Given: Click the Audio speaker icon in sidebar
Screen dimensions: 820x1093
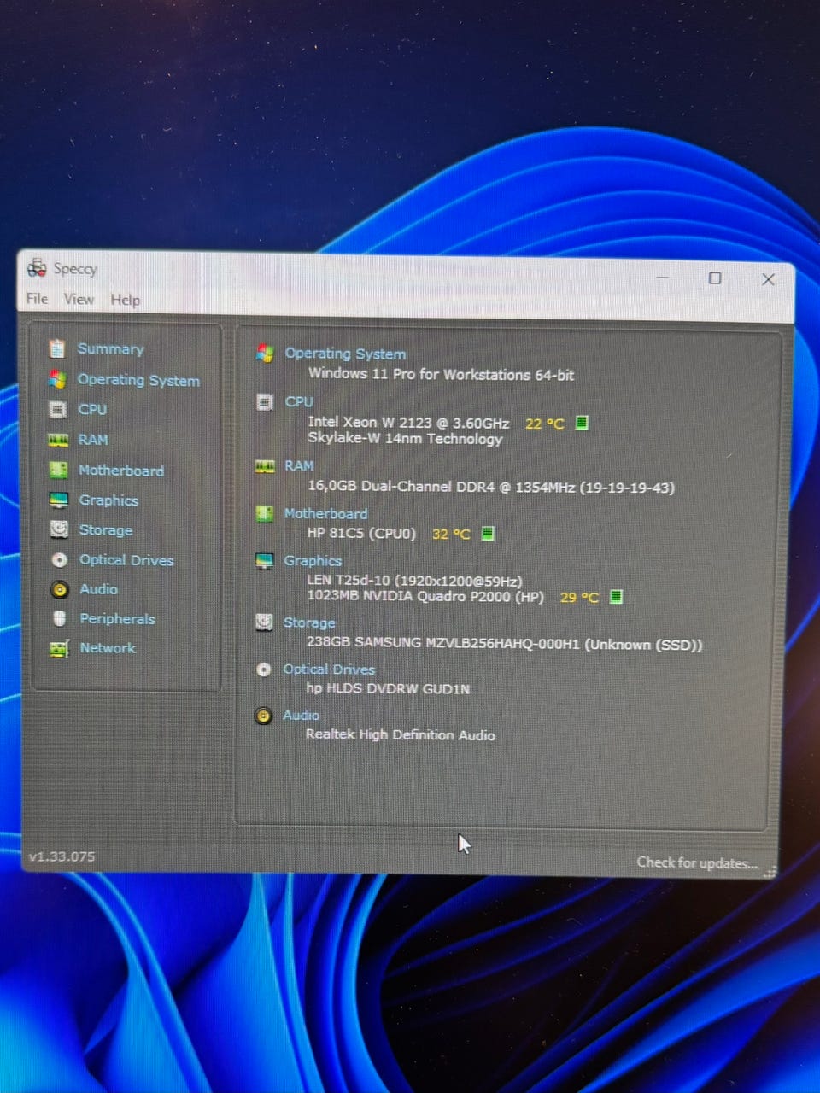Looking at the screenshot, I should click(x=60, y=589).
